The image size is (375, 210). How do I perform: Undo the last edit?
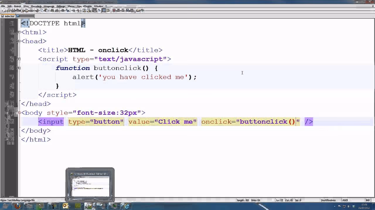coord(52,10)
